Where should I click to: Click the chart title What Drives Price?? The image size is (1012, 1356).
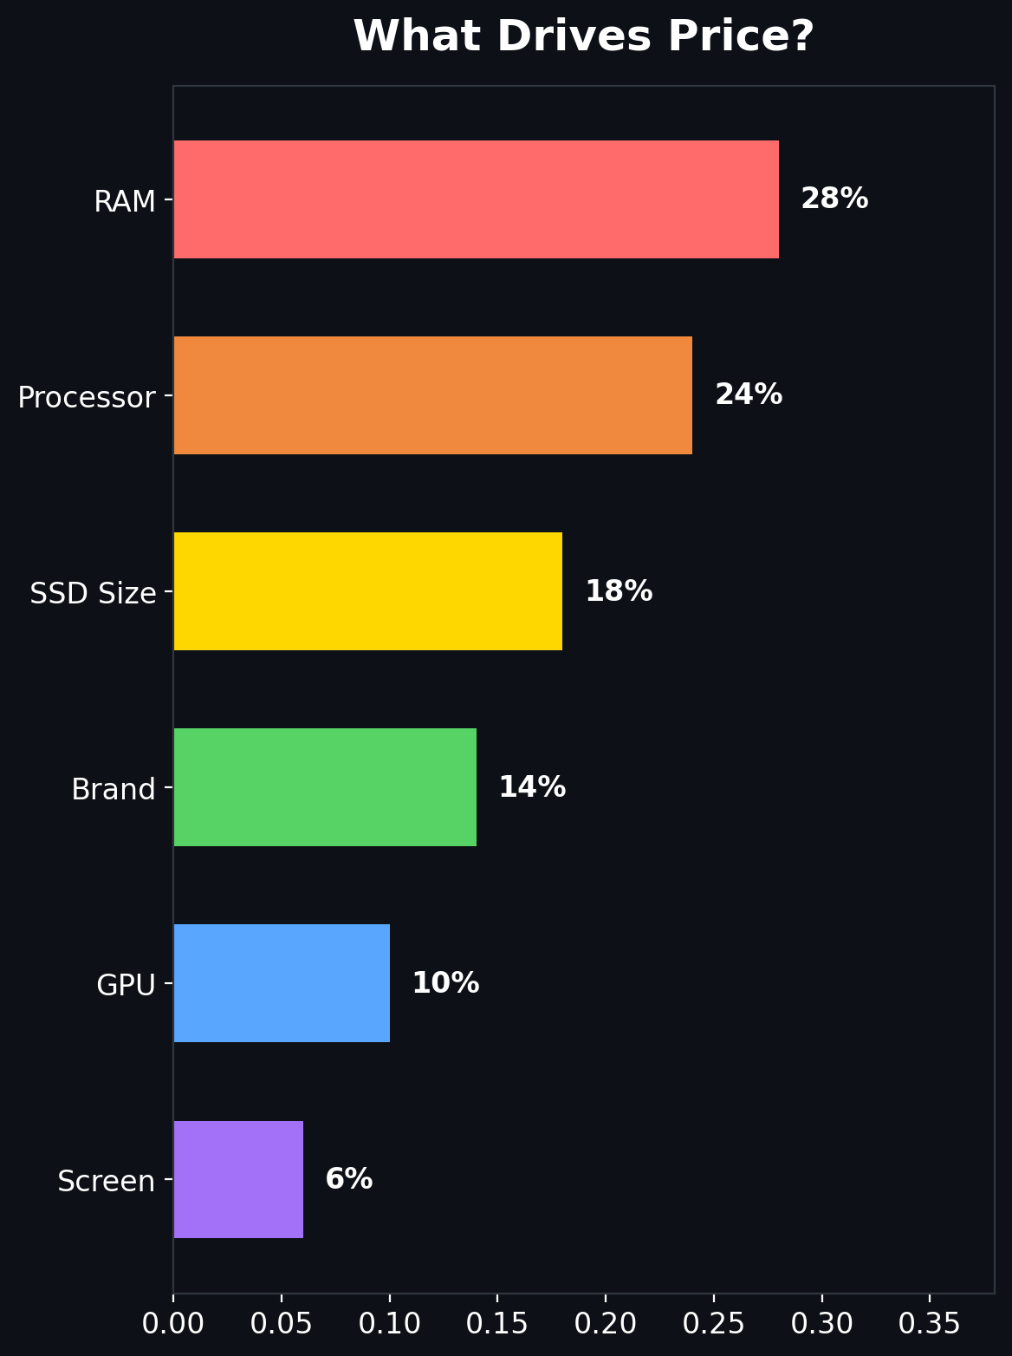[x=583, y=37]
